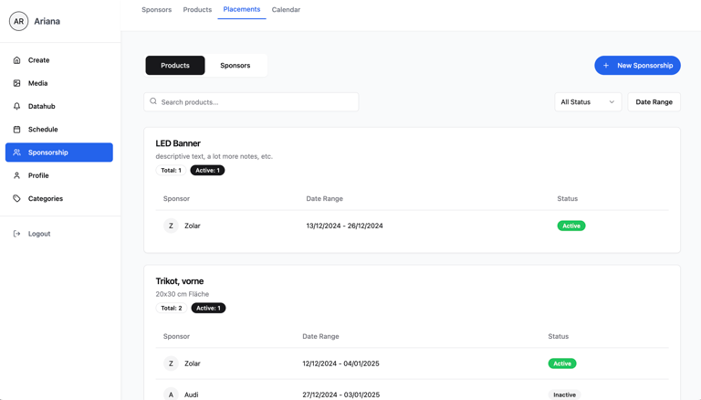The height and width of the screenshot is (400, 701).
Task: Click Trikot's 'Active: 1' badge
Action: (208, 308)
